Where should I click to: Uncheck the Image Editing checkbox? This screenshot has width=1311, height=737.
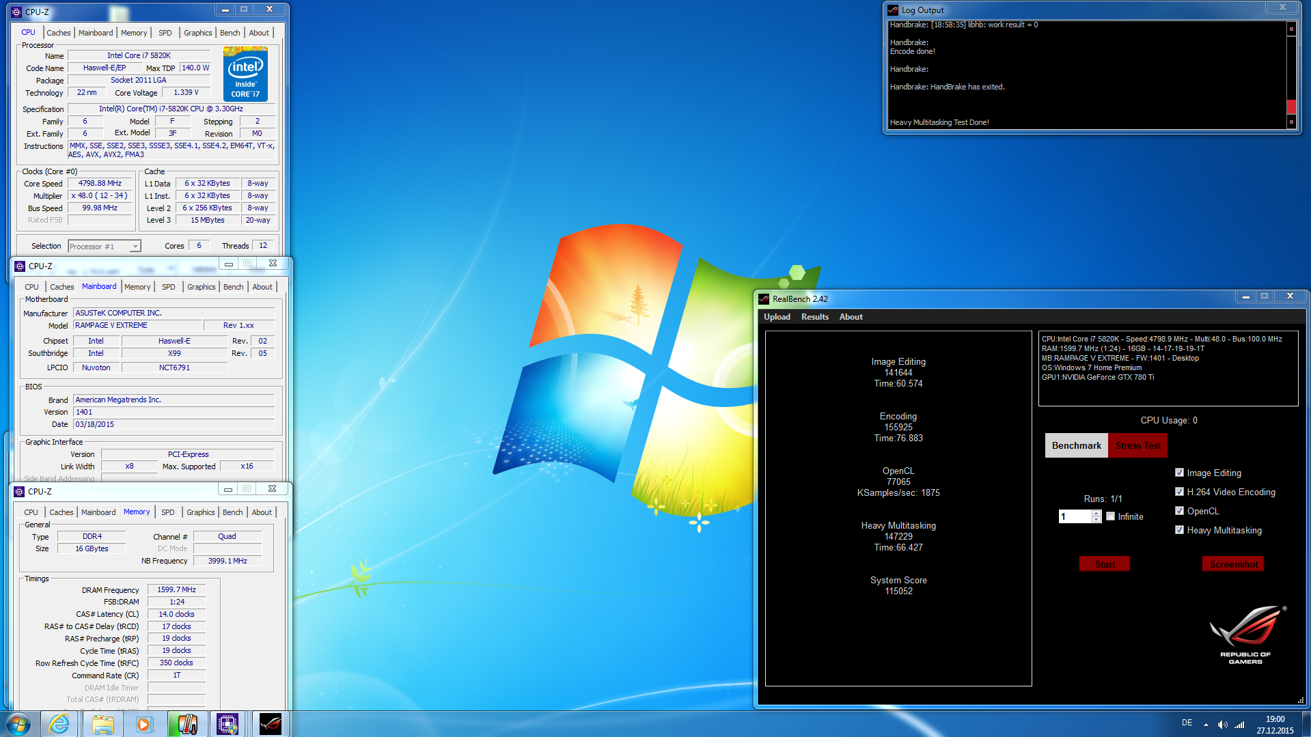(1179, 473)
